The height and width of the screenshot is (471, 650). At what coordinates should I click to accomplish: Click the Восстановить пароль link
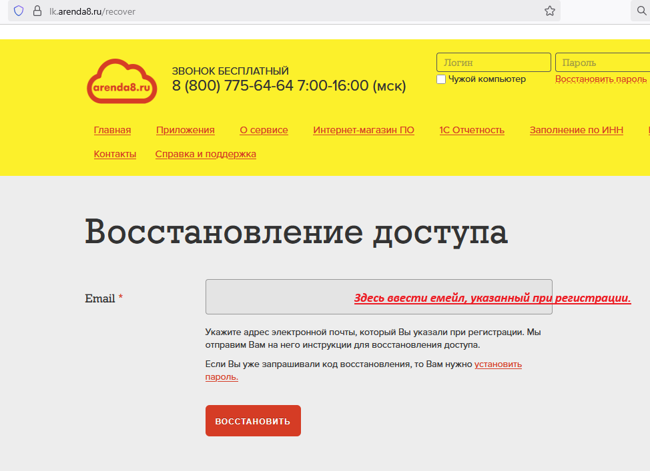[601, 79]
